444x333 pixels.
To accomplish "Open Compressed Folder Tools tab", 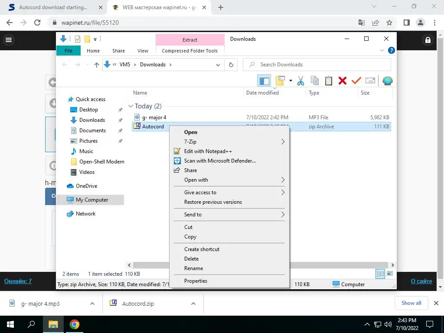I will tap(190, 51).
